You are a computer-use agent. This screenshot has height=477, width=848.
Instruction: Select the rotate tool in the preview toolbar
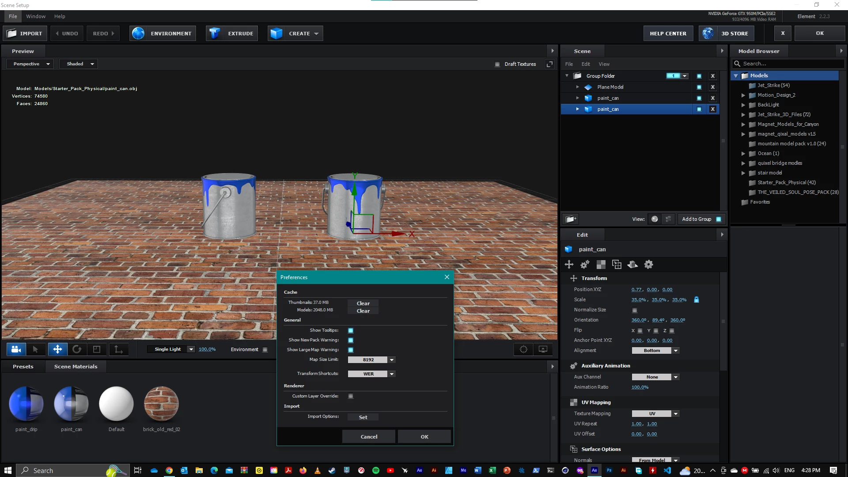(77, 349)
